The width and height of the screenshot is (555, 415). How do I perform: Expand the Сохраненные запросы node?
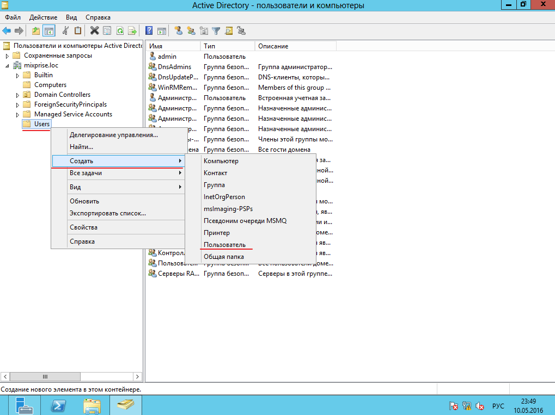pyautogui.click(x=7, y=55)
